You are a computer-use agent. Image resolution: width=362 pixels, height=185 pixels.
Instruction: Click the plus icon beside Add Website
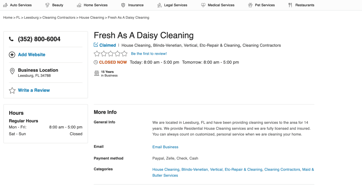pos(12,55)
